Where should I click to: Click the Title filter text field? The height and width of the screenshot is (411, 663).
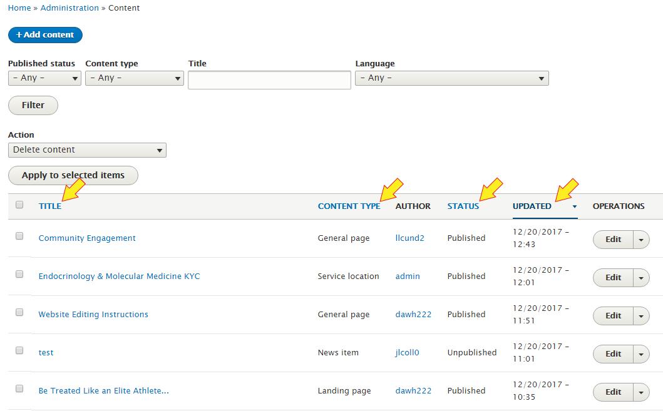point(269,80)
